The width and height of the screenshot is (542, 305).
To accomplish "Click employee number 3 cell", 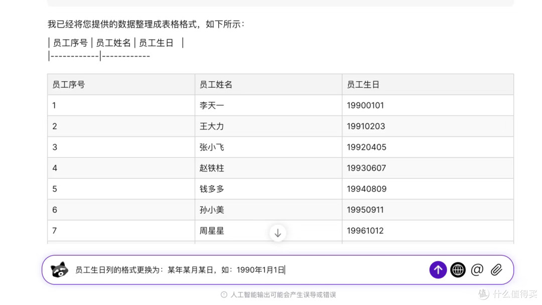I will click(121, 147).
